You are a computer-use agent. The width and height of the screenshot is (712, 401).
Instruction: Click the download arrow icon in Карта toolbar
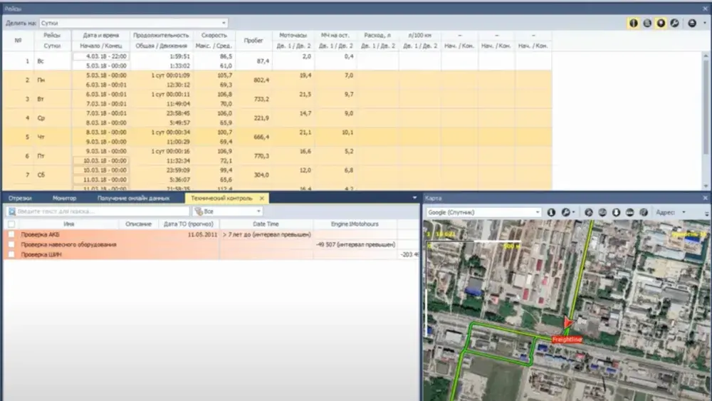[x=616, y=212]
